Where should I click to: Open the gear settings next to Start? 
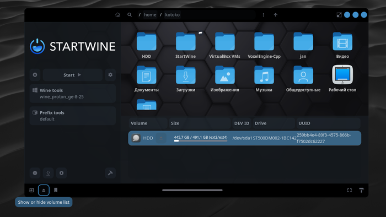point(110,75)
